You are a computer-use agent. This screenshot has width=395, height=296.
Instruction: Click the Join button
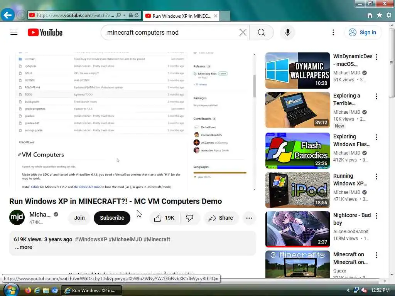(79, 218)
